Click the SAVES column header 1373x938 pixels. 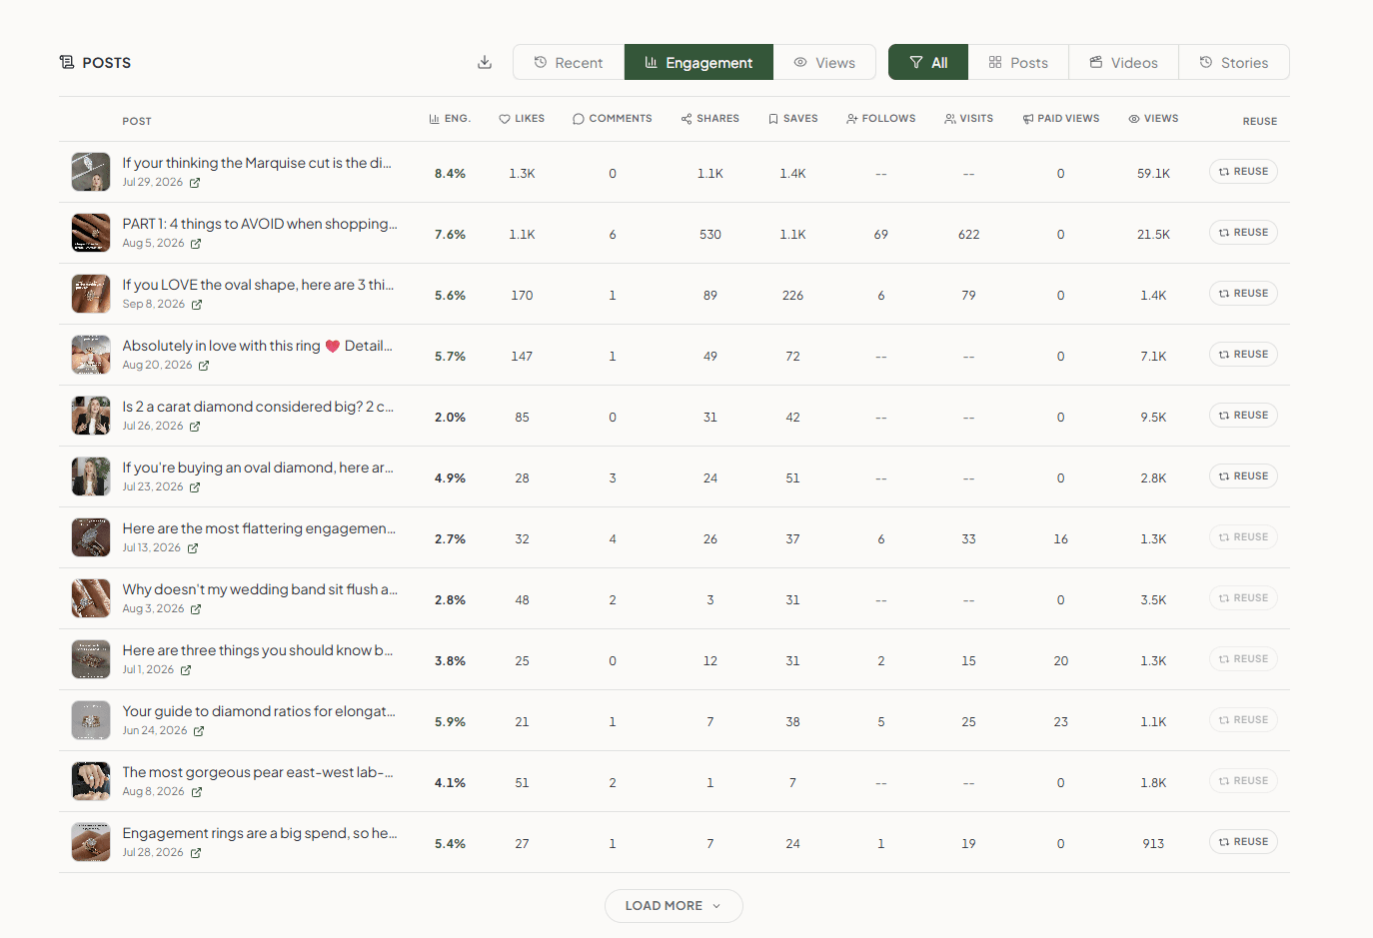click(792, 119)
